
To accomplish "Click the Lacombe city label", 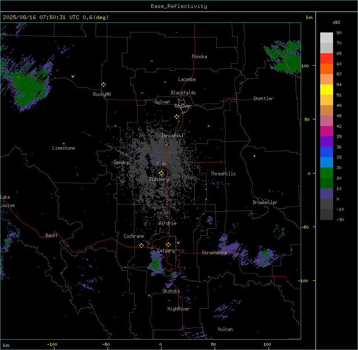I will [x=187, y=79].
